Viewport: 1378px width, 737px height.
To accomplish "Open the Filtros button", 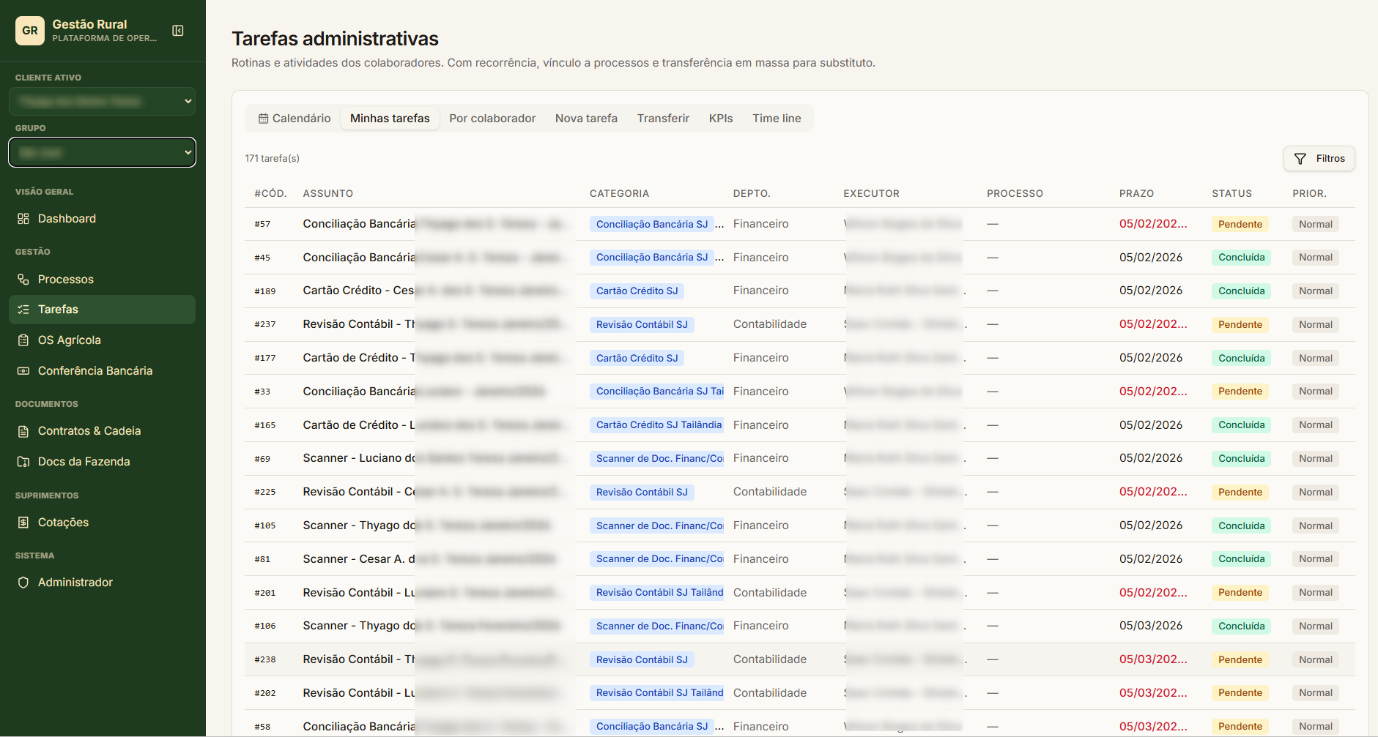I will pos(1319,159).
